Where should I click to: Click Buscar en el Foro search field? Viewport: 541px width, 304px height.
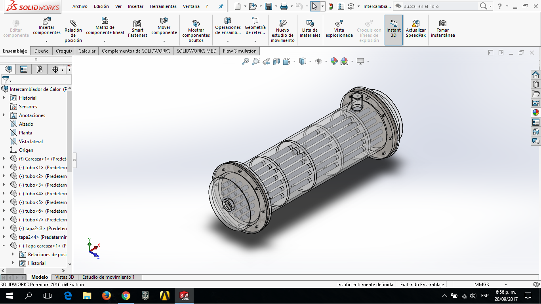(x=440, y=6)
